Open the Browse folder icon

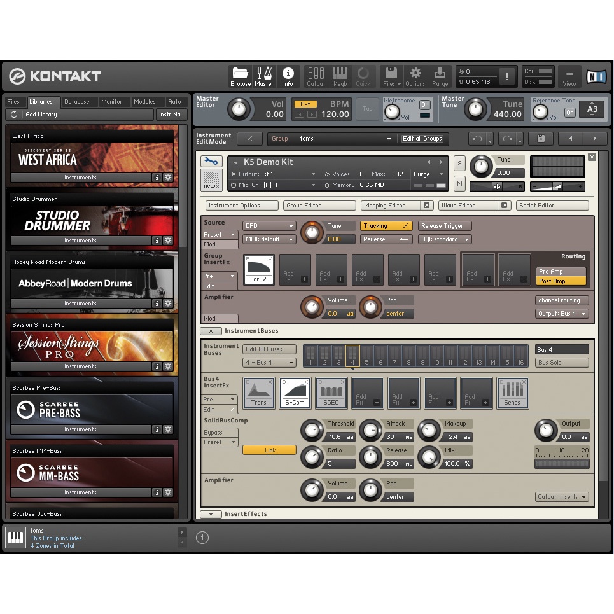click(x=240, y=76)
